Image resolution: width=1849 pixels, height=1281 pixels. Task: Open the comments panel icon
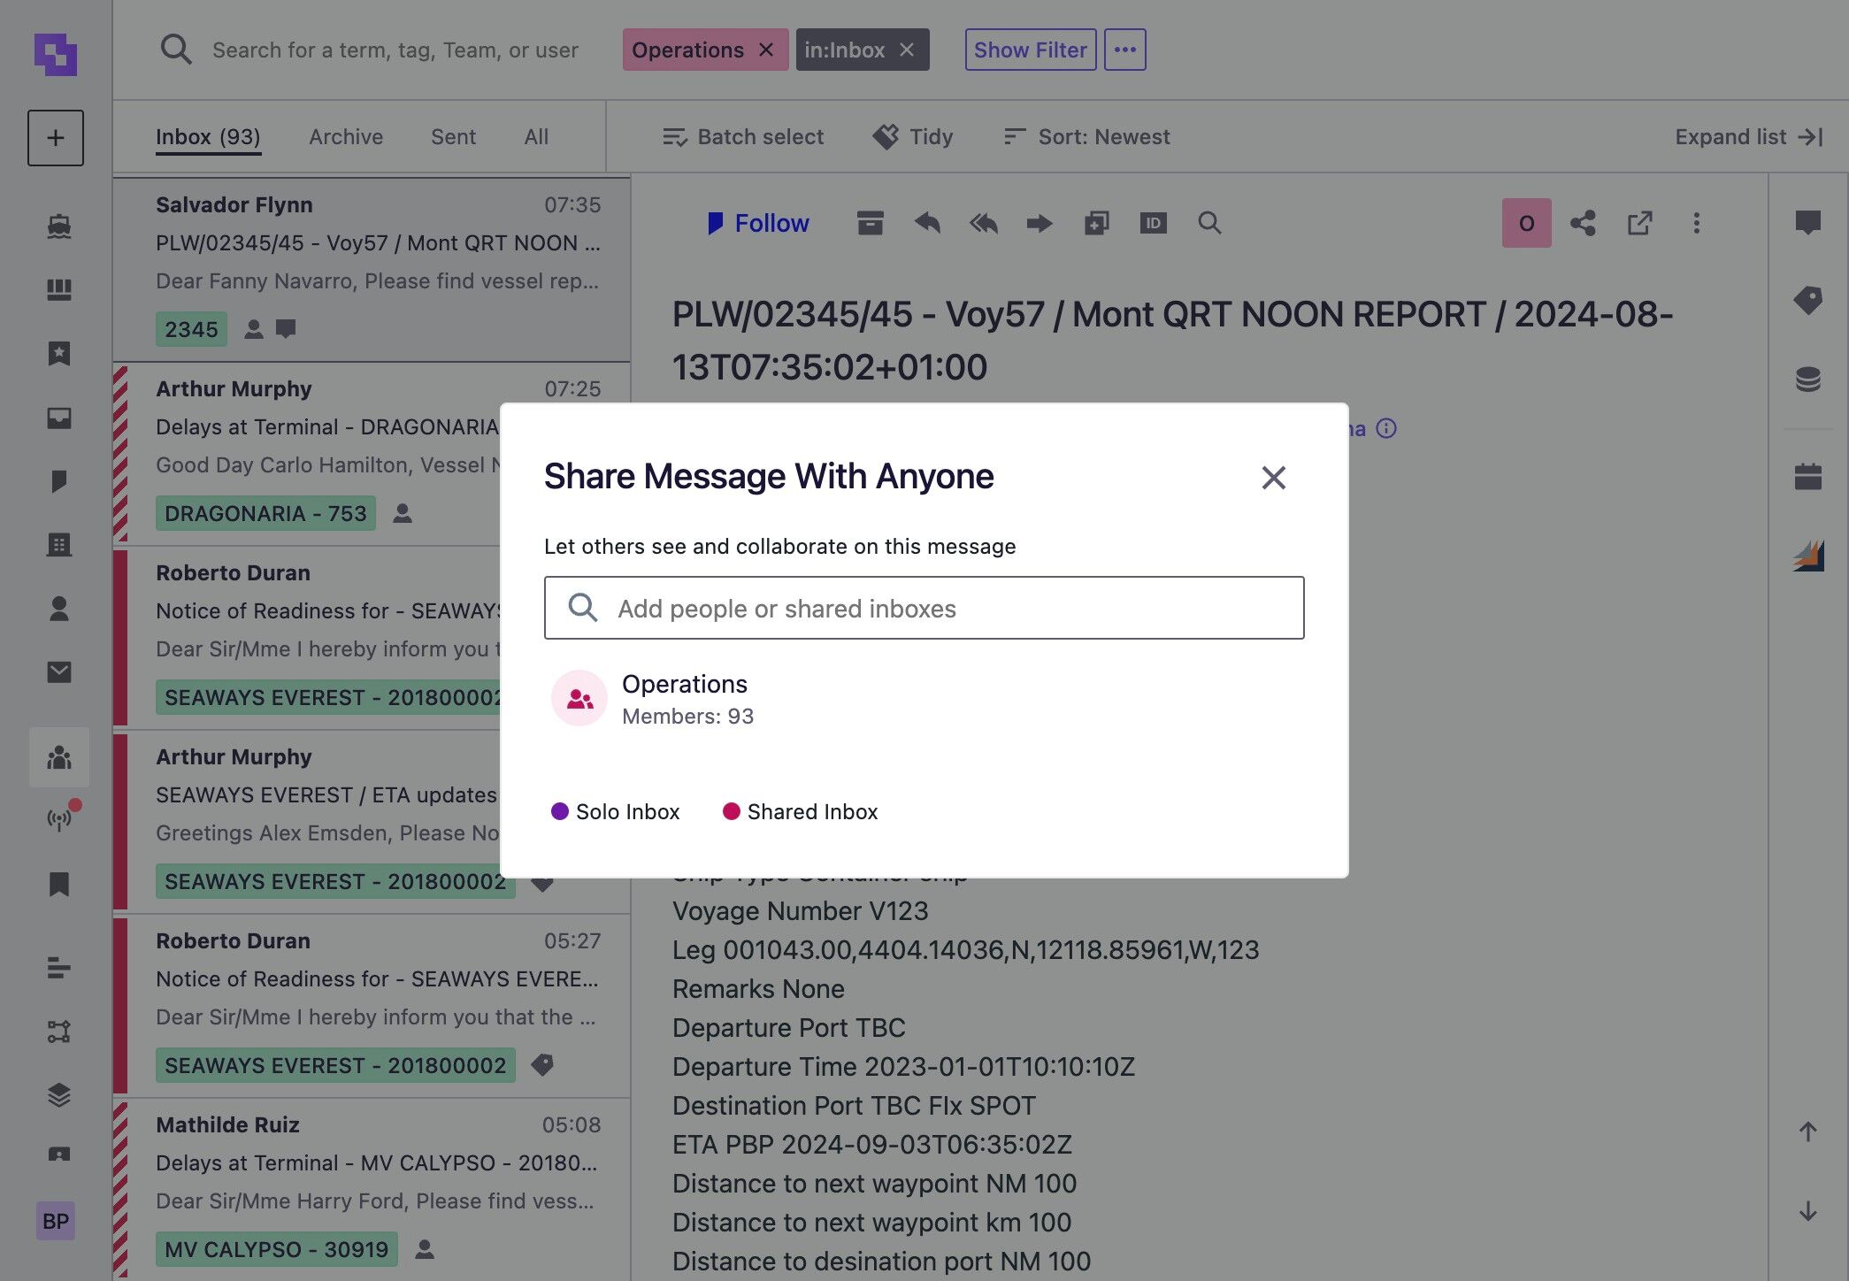pyautogui.click(x=1807, y=222)
